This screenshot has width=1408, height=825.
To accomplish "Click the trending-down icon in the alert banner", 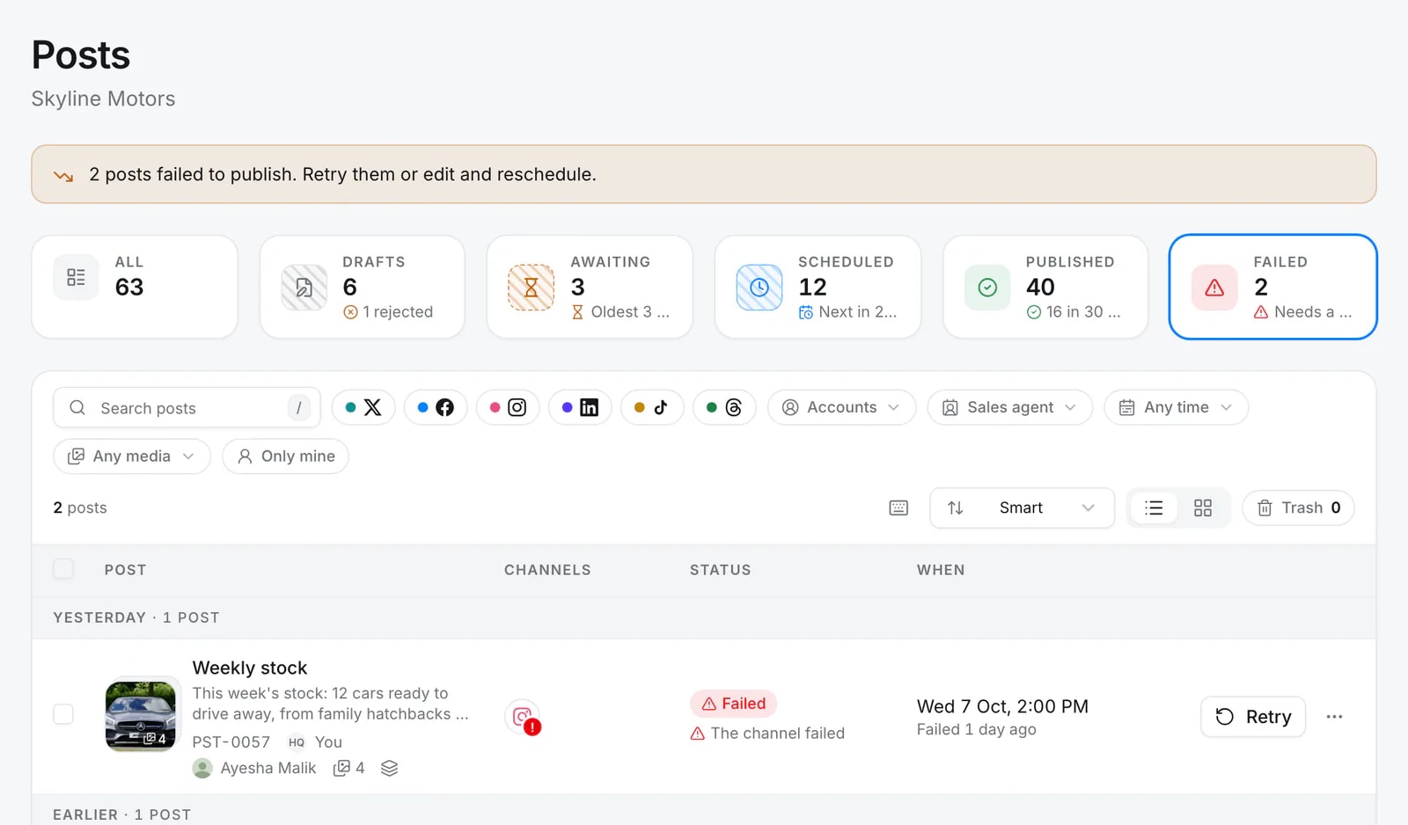I will (63, 175).
